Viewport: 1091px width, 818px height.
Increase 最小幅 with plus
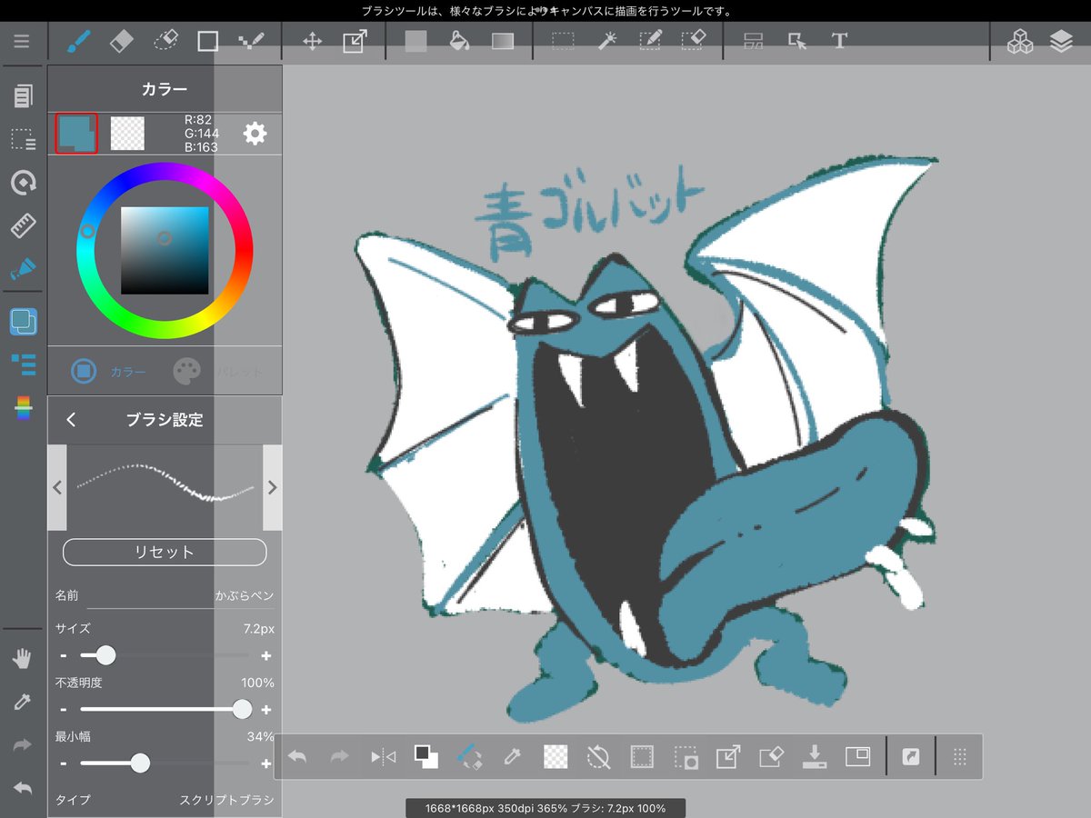click(266, 763)
